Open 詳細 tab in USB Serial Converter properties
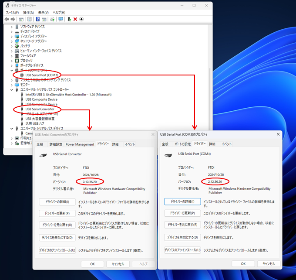296x280 pixels. click(x=115, y=144)
